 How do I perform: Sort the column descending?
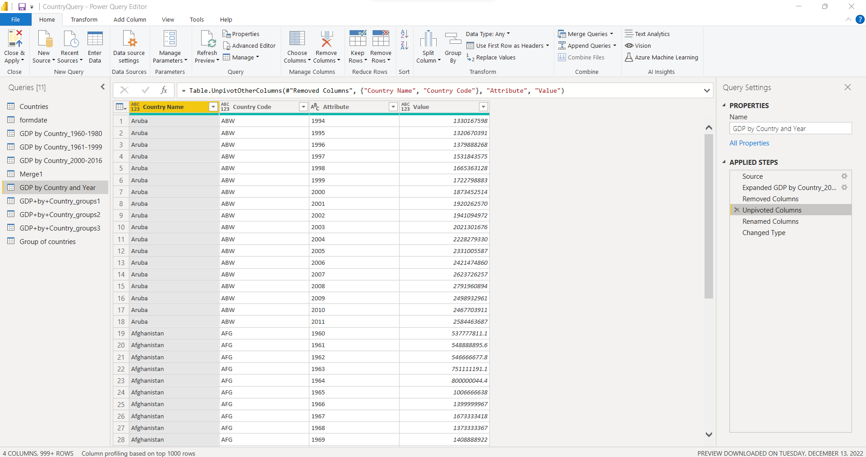click(x=404, y=45)
